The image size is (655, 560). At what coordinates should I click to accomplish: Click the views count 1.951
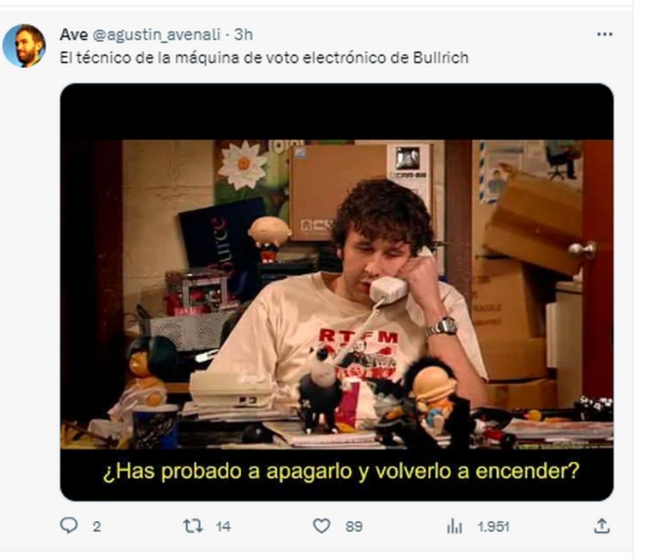[x=493, y=527]
